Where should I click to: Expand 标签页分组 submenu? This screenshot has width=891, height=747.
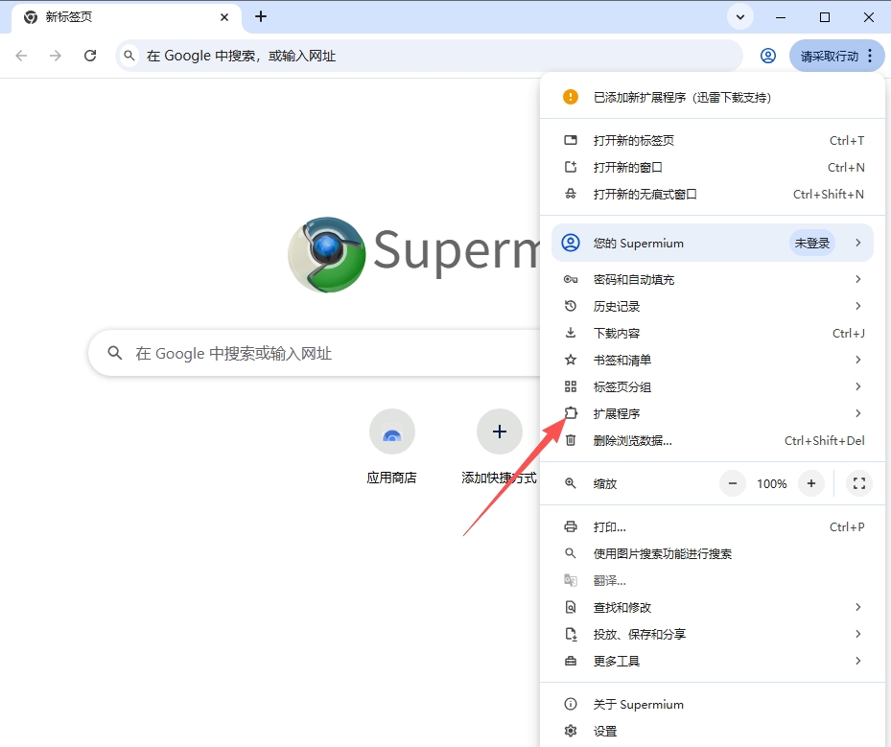click(712, 386)
